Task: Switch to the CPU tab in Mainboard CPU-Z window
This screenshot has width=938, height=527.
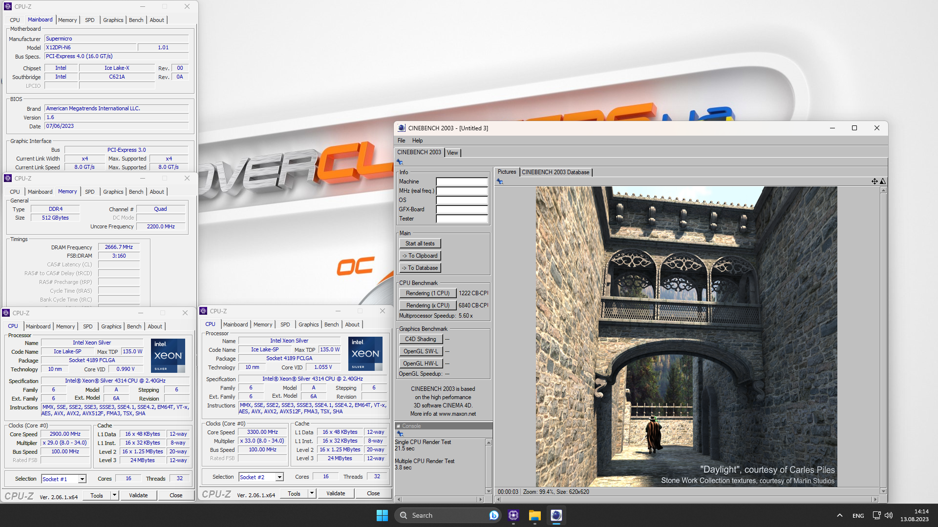Action: 15,20
